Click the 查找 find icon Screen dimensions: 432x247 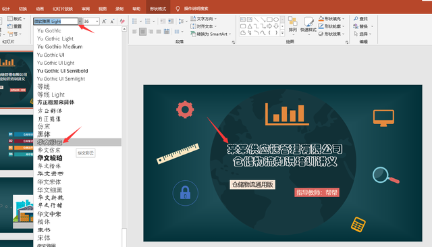coord(360,19)
